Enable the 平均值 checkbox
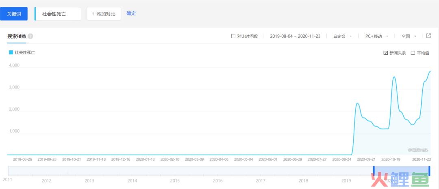The width and height of the screenshot is (439, 189). coord(413,53)
